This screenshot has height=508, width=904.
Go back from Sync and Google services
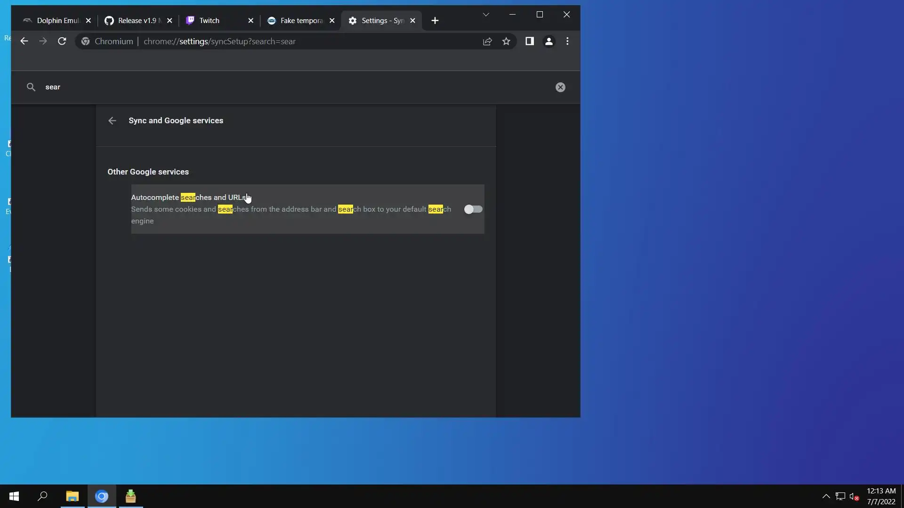point(112,121)
